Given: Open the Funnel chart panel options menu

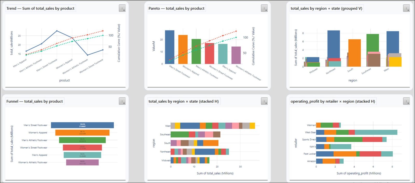Looking at the screenshot, I should (122, 101).
